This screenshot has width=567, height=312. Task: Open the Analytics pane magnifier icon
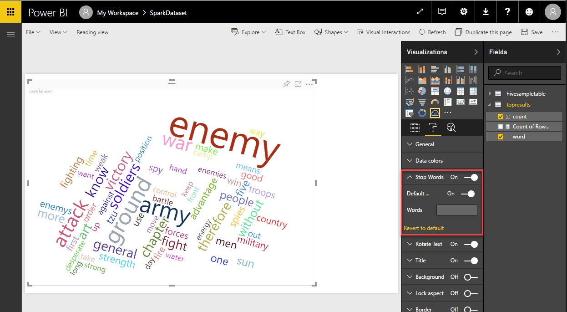coord(451,128)
